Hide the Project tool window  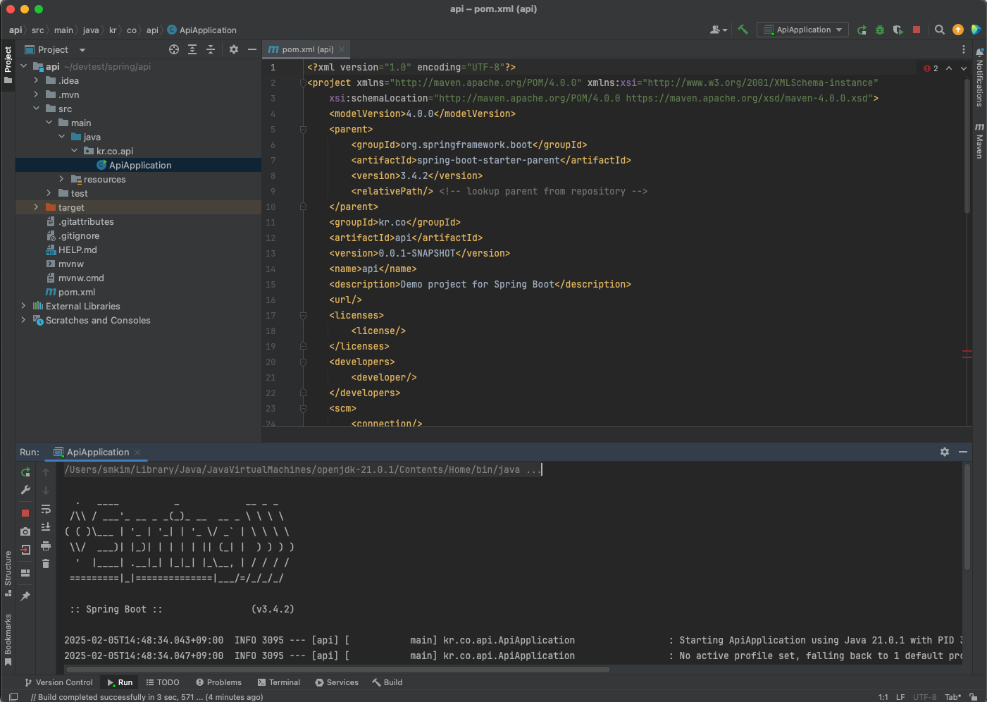point(252,49)
